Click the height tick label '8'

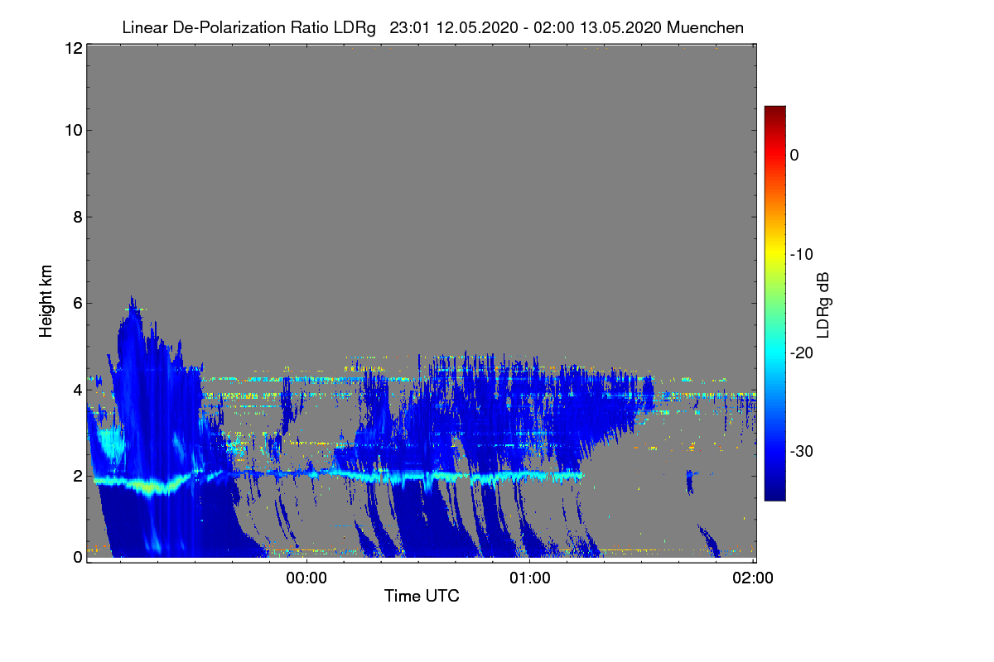pyautogui.click(x=78, y=217)
